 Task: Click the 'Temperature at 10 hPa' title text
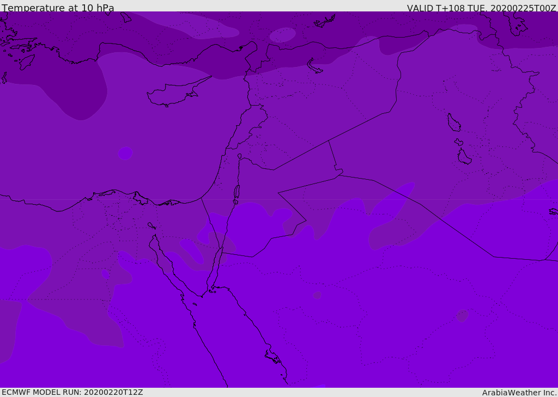point(58,8)
